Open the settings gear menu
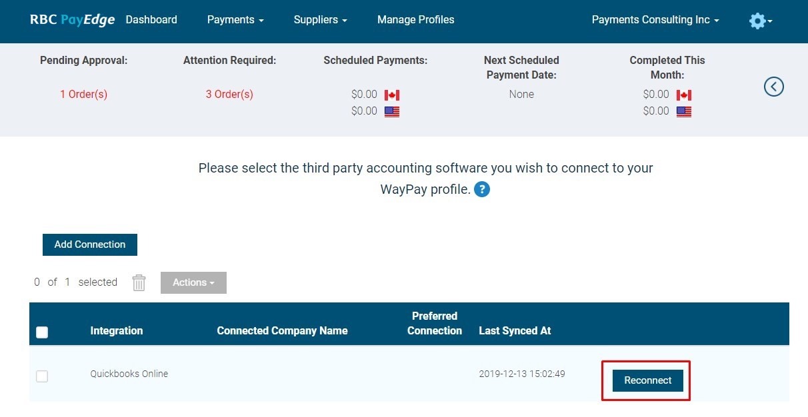Viewport: 808px width, 417px height. [x=760, y=21]
